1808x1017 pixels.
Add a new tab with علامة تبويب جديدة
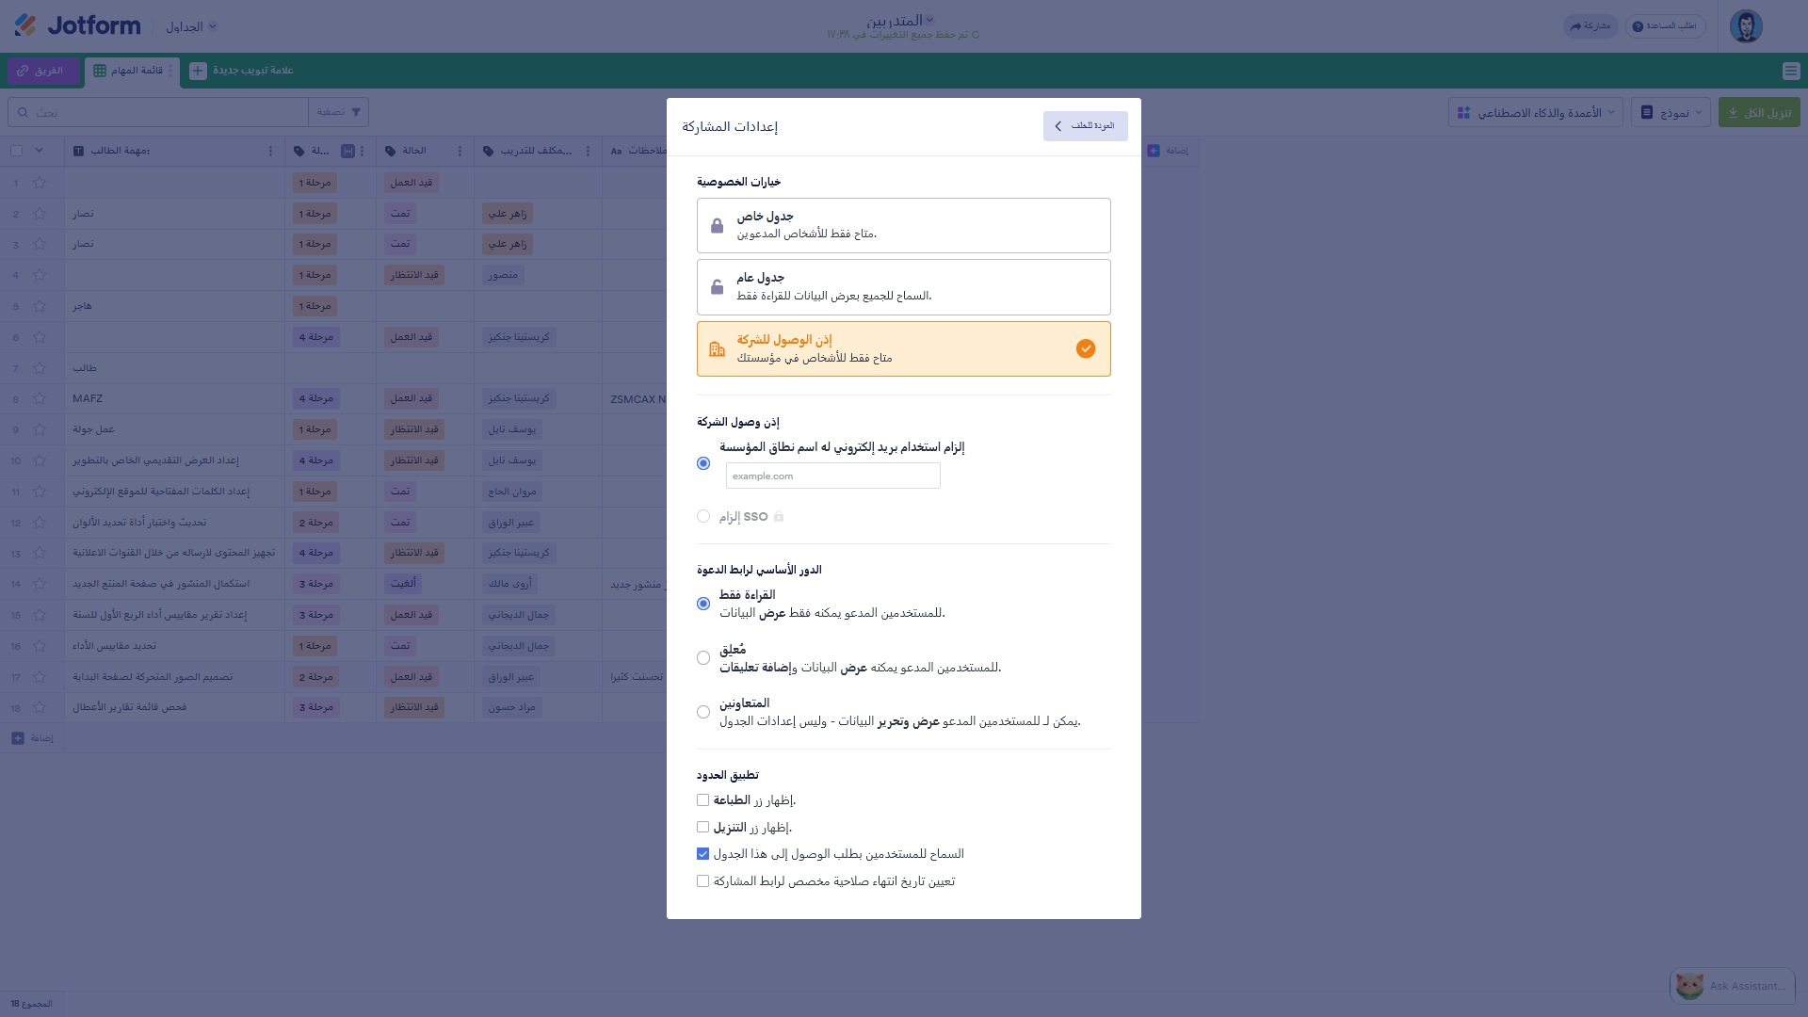[242, 71]
